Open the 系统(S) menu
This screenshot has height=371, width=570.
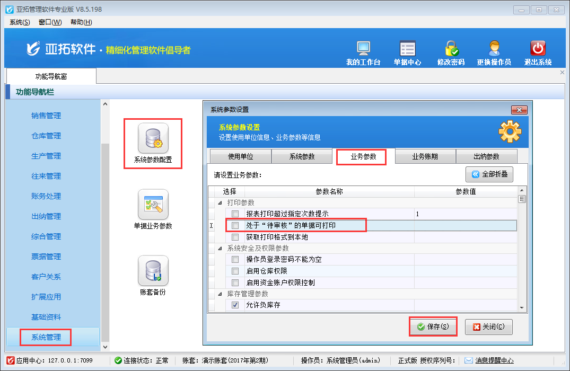[20, 22]
